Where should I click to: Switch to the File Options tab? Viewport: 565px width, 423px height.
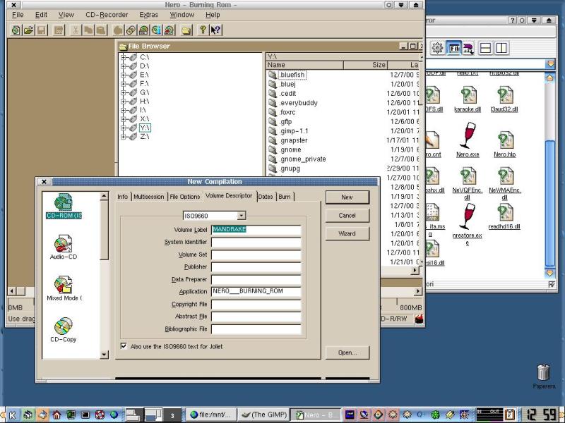click(x=184, y=197)
